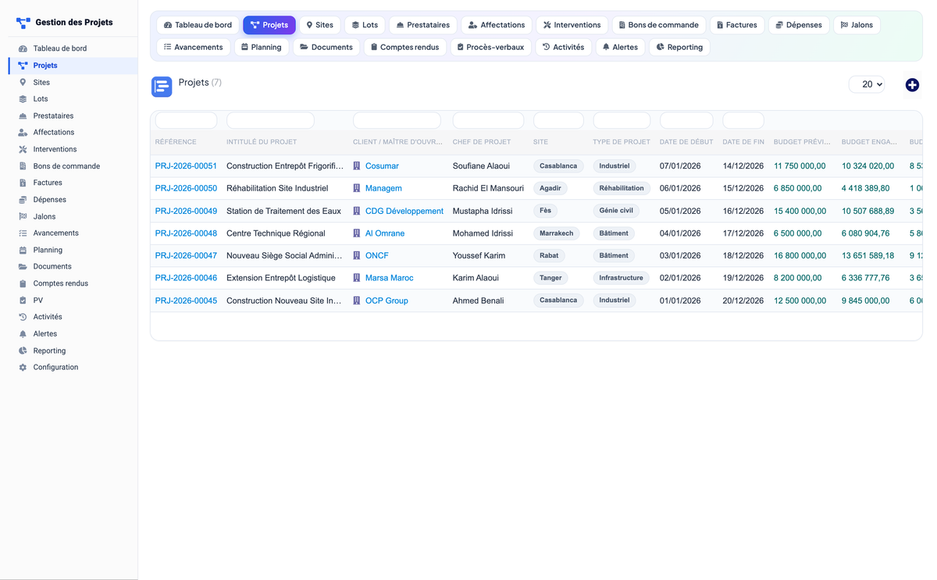Open project link PRJ-2026-00051

[x=186, y=166]
